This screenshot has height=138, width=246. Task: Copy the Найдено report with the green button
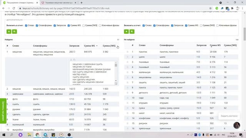[x=15, y=31]
